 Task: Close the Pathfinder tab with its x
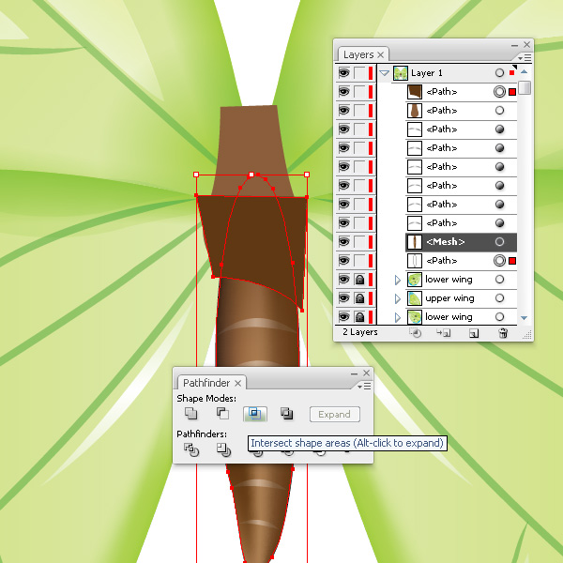click(237, 383)
